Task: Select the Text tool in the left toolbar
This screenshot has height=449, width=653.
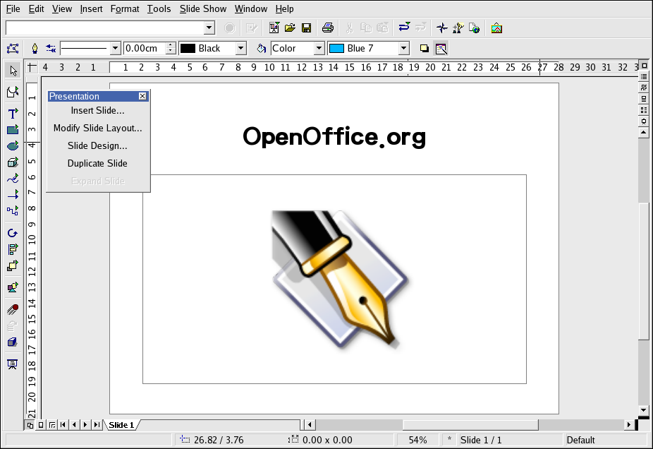Action: [x=12, y=114]
